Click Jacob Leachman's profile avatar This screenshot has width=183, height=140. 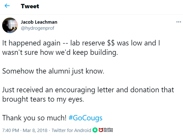[10, 25]
